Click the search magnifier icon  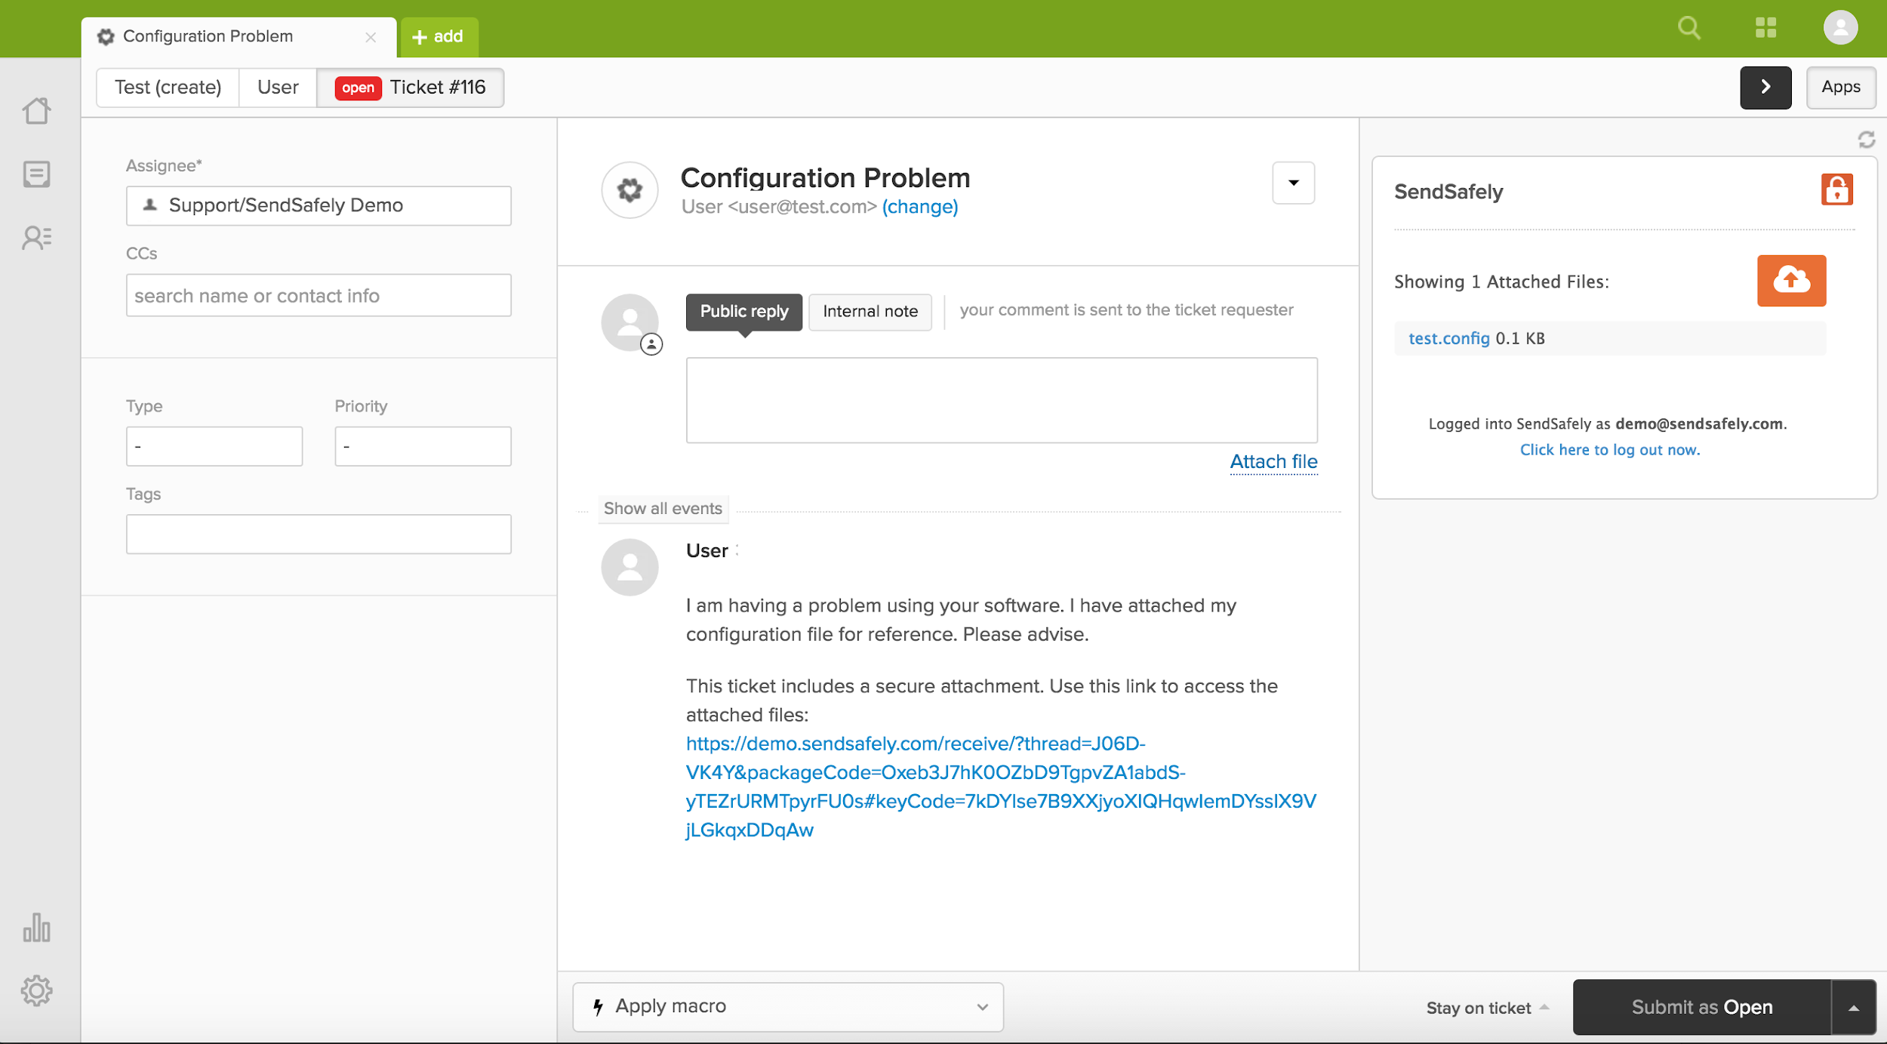pyautogui.click(x=1689, y=28)
